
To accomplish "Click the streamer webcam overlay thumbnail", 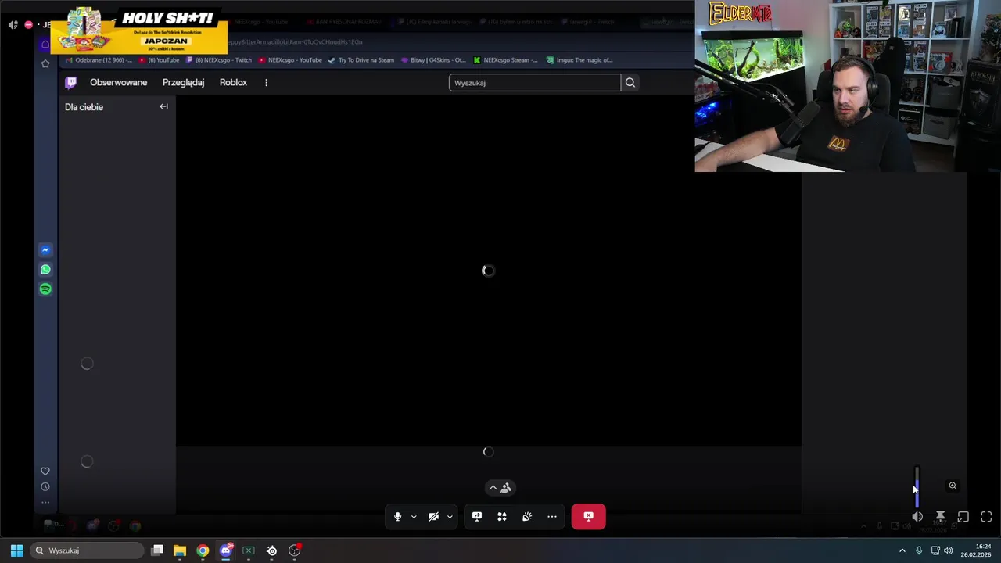I will 848,86.
